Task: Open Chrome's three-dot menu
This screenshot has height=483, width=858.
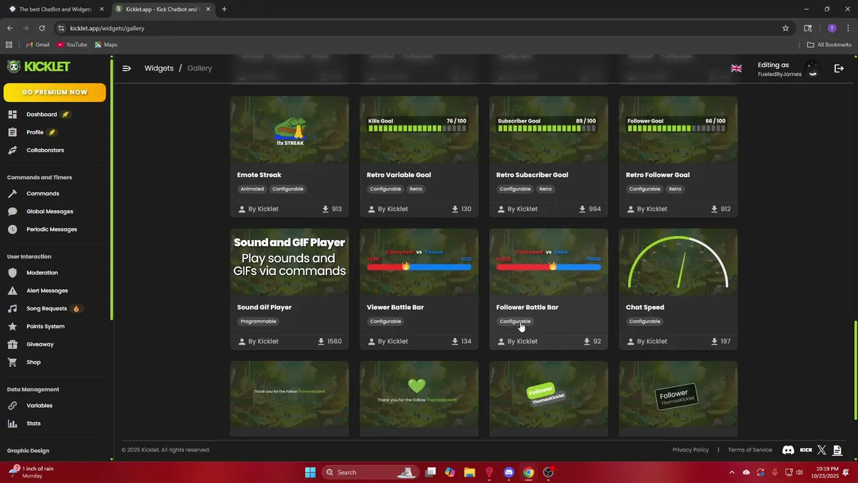Action: (847, 28)
